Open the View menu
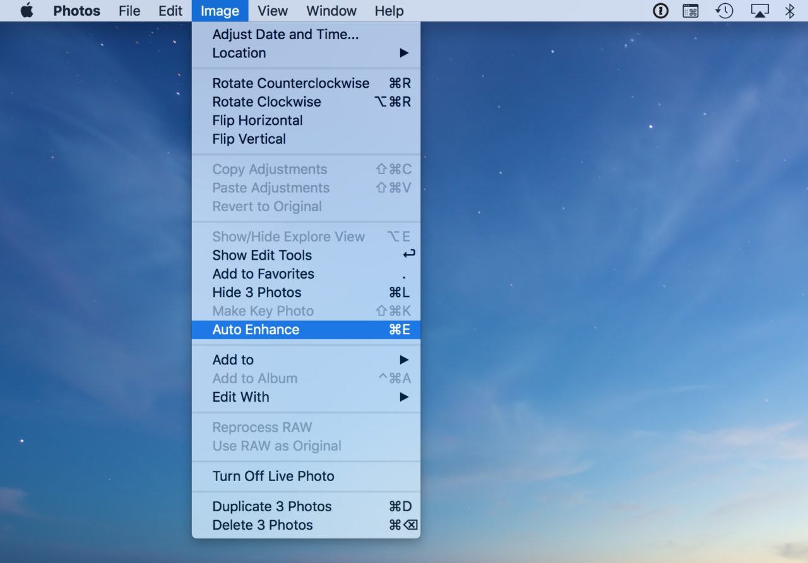808x563 pixels. (273, 11)
